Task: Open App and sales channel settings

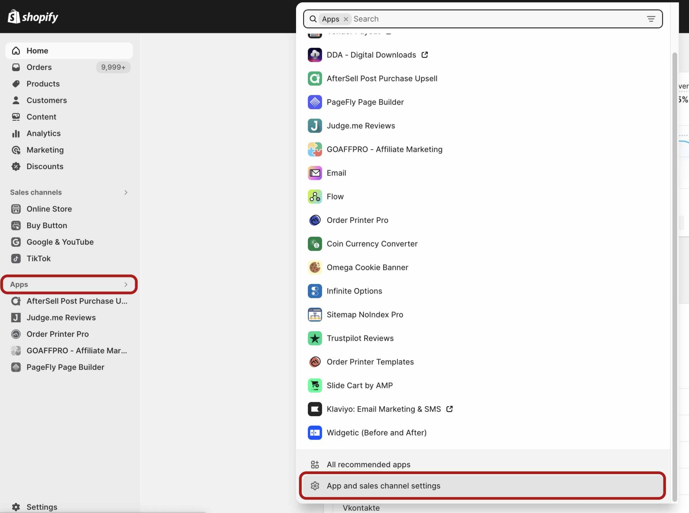Action: pos(383,486)
